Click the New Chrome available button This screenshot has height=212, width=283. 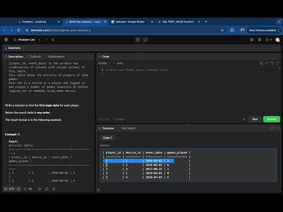coord(264,30)
